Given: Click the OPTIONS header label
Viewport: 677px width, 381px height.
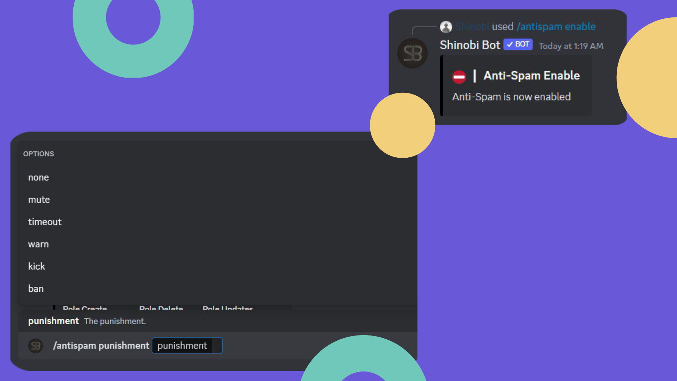Looking at the screenshot, I should (38, 154).
